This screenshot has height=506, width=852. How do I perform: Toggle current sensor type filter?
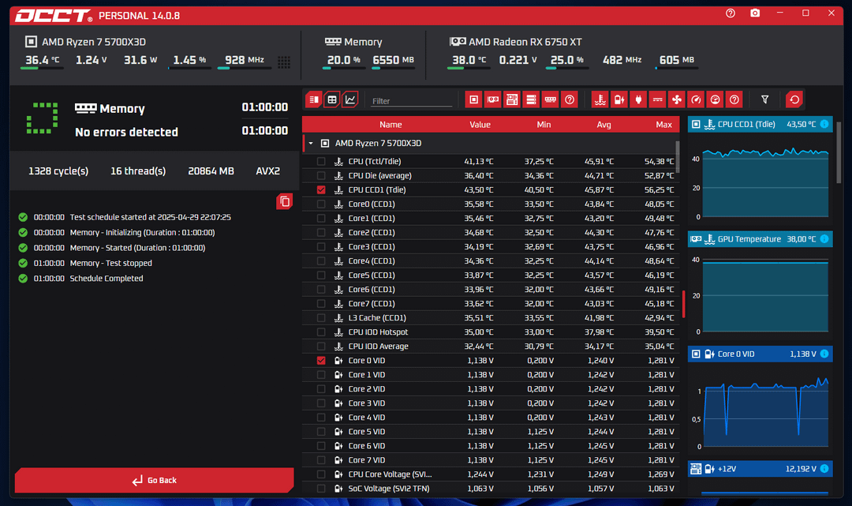tap(657, 99)
